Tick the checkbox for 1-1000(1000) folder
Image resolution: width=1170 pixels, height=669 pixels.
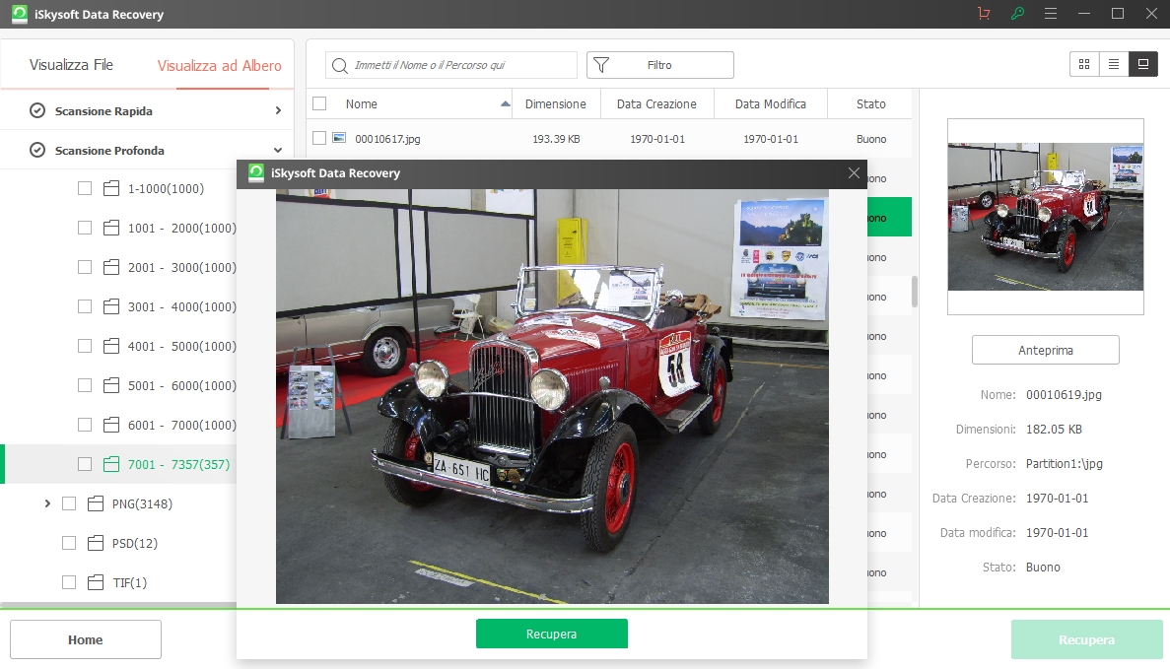(x=85, y=189)
